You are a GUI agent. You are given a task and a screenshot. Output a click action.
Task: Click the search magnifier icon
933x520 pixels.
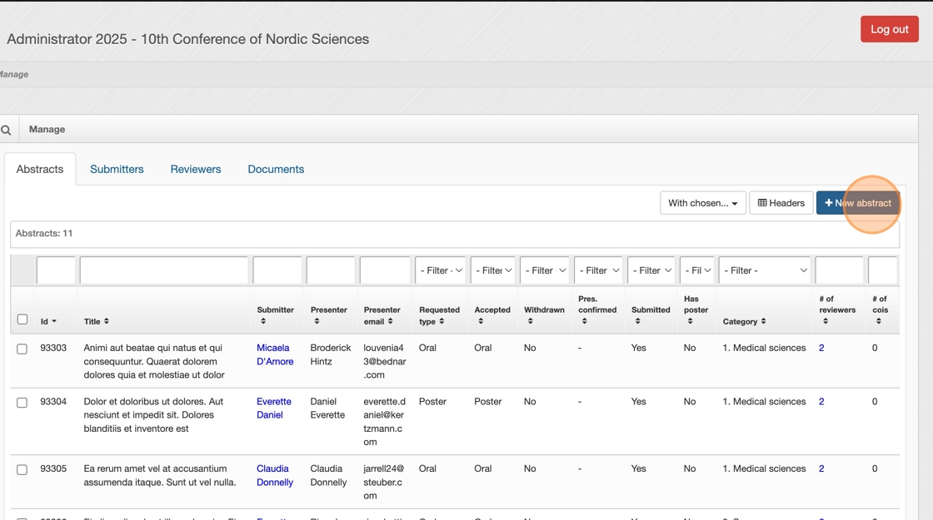click(6, 130)
